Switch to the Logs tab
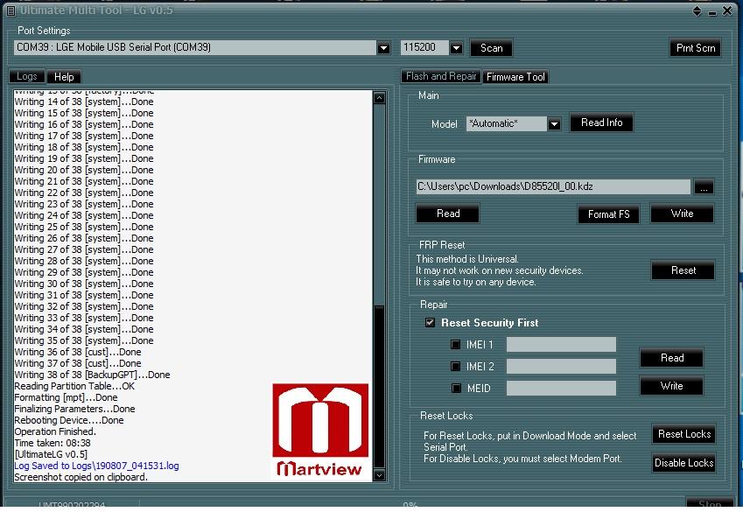The height and width of the screenshot is (512, 743). pyautogui.click(x=27, y=76)
